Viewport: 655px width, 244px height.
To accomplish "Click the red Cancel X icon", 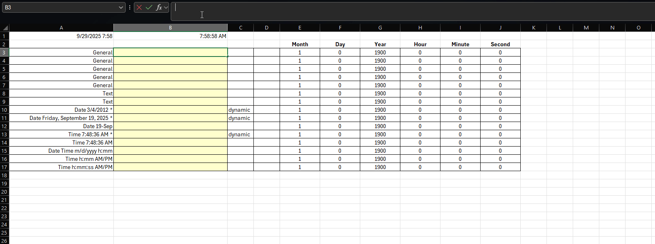I will (x=139, y=7).
